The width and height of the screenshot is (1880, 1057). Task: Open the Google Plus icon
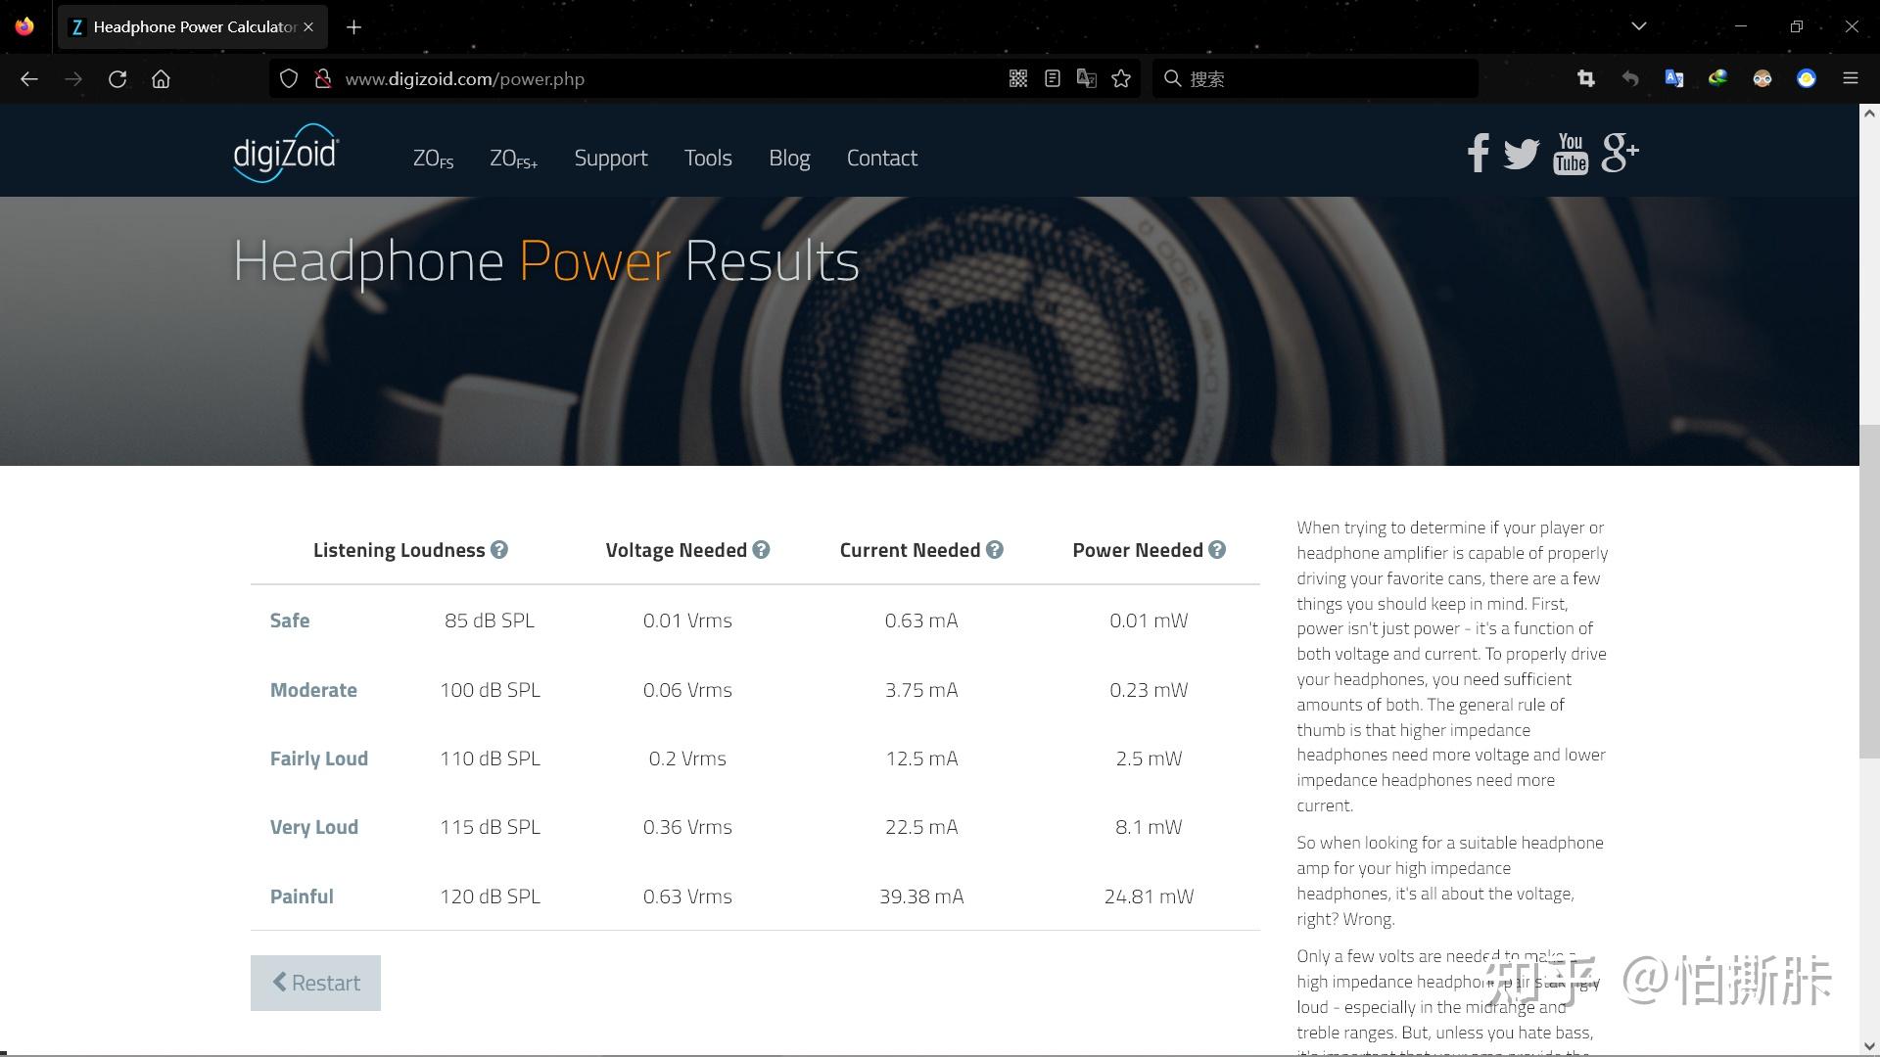click(1620, 153)
